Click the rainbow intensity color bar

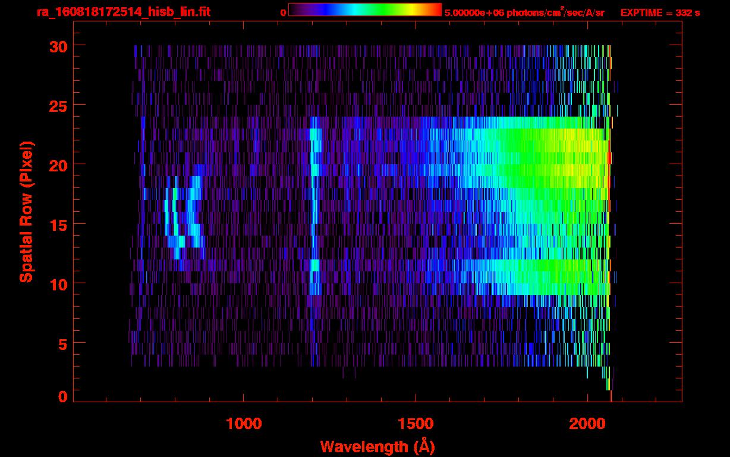point(365,10)
